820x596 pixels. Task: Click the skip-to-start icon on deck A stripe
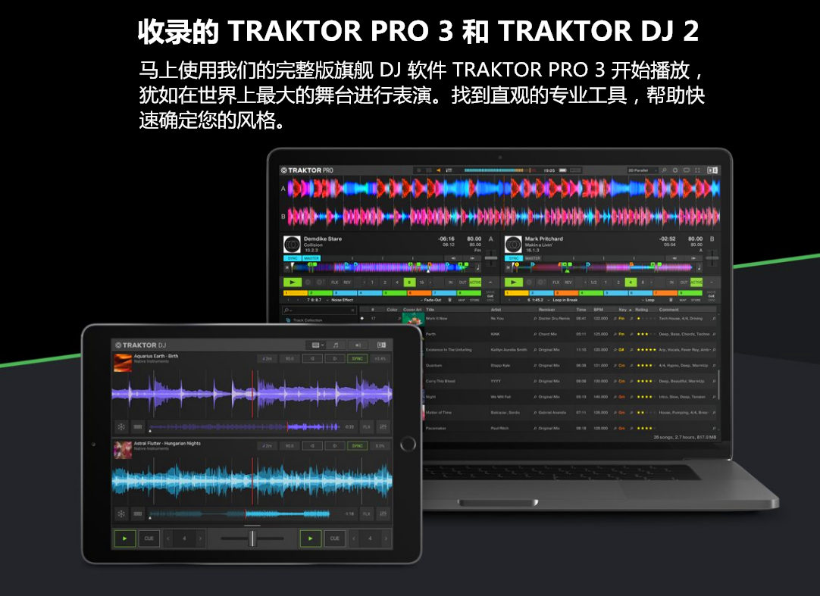tap(286, 267)
